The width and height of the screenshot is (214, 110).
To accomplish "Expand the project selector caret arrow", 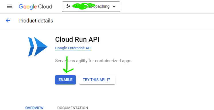I will pyautogui.click(x=114, y=7).
